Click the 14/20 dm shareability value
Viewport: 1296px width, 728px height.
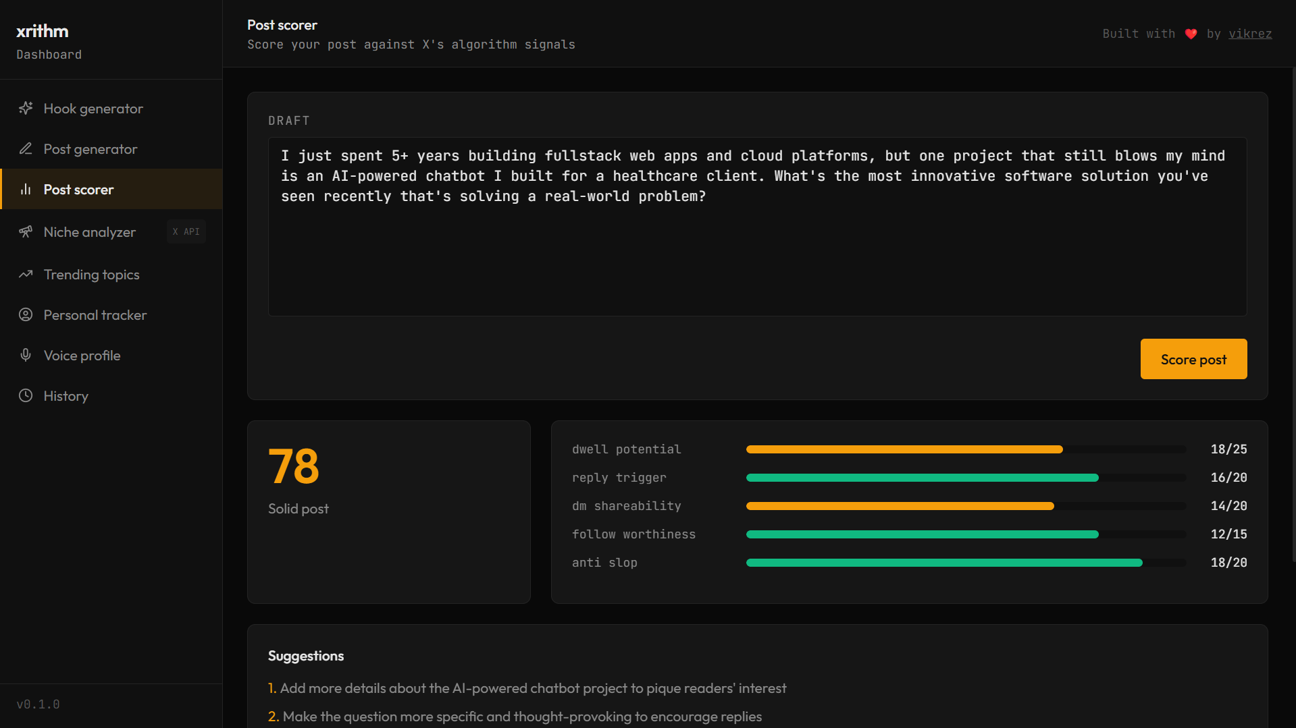pos(1228,506)
